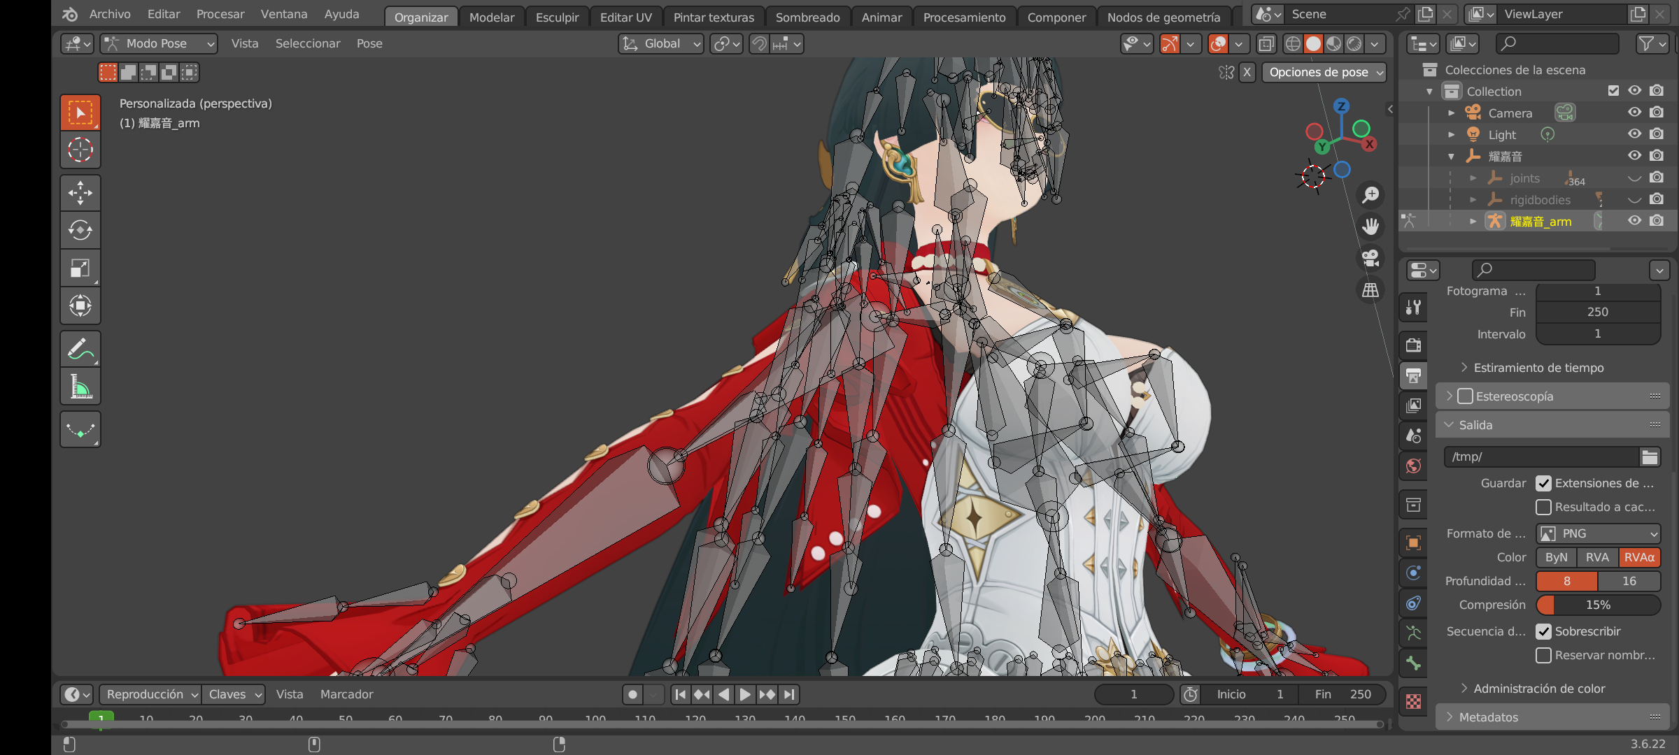Select RVAα color output mode

1639,557
